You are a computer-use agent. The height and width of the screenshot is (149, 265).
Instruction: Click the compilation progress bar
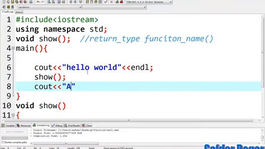pos(15,138)
